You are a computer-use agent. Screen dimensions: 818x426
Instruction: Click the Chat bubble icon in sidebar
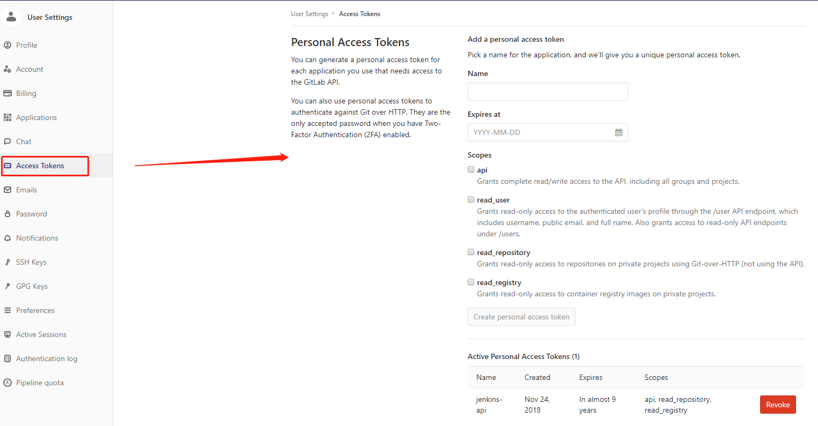point(8,141)
